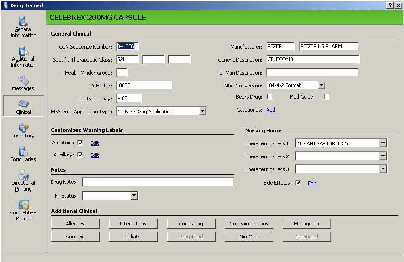Click the Drug Notes field

click(x=158, y=182)
